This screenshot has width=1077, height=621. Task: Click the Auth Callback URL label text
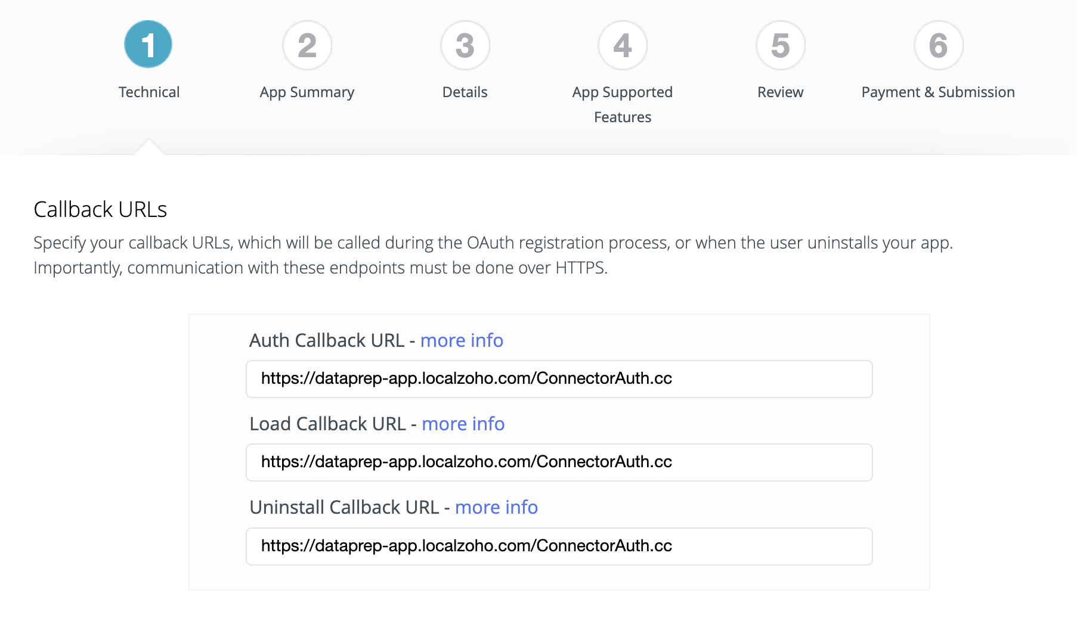point(327,340)
